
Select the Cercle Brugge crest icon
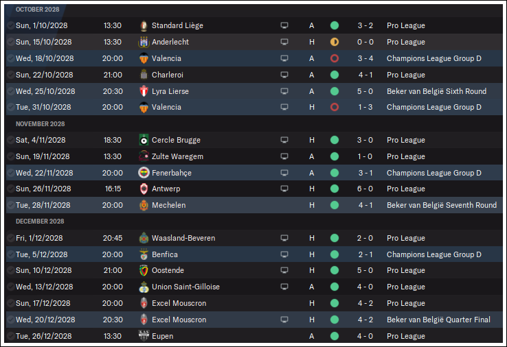click(x=144, y=140)
